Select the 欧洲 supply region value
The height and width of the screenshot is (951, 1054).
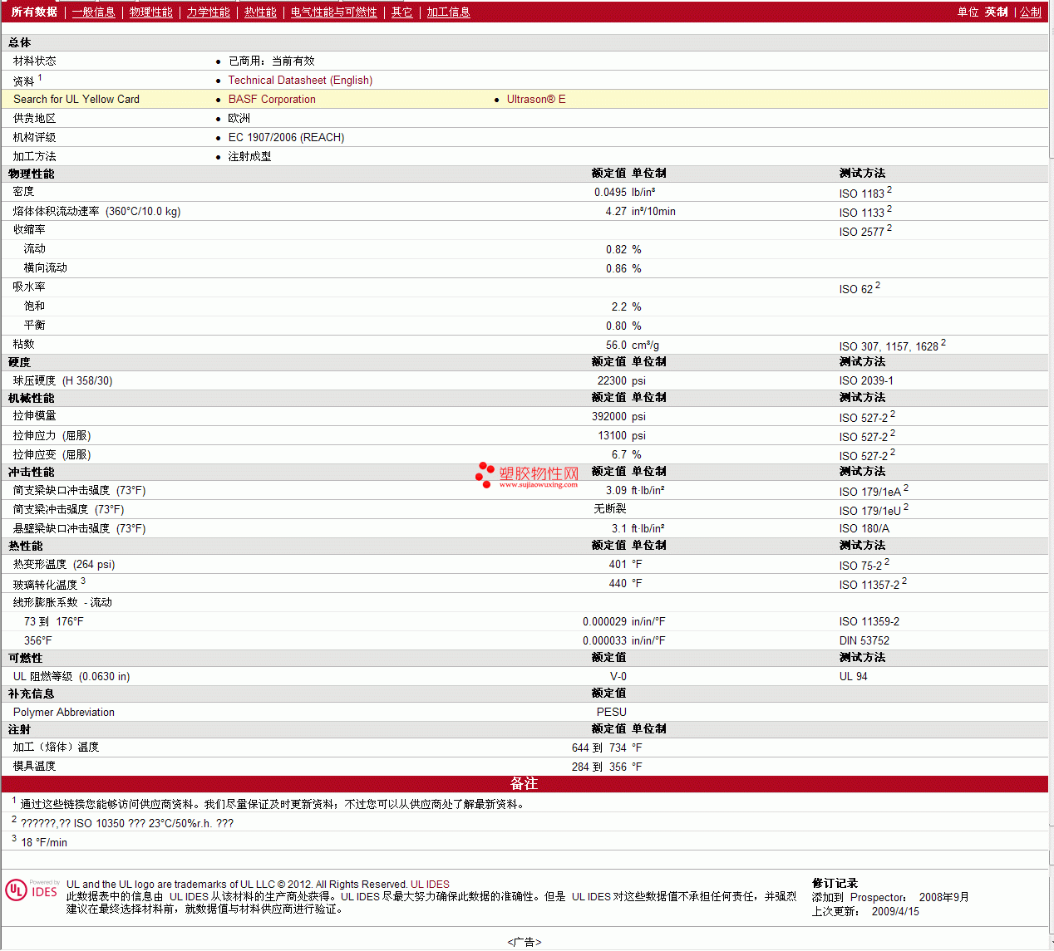click(239, 118)
